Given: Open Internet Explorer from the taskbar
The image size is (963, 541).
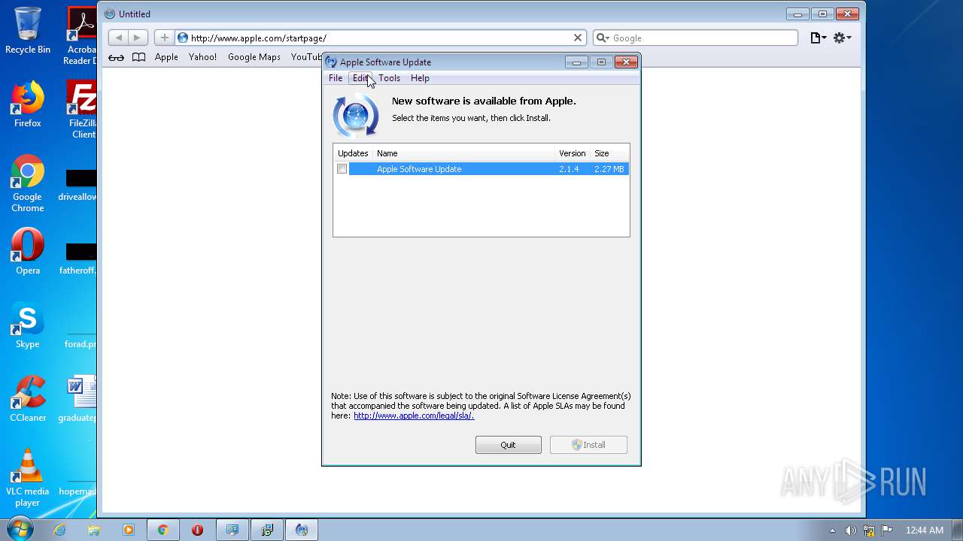Looking at the screenshot, I should (x=59, y=530).
